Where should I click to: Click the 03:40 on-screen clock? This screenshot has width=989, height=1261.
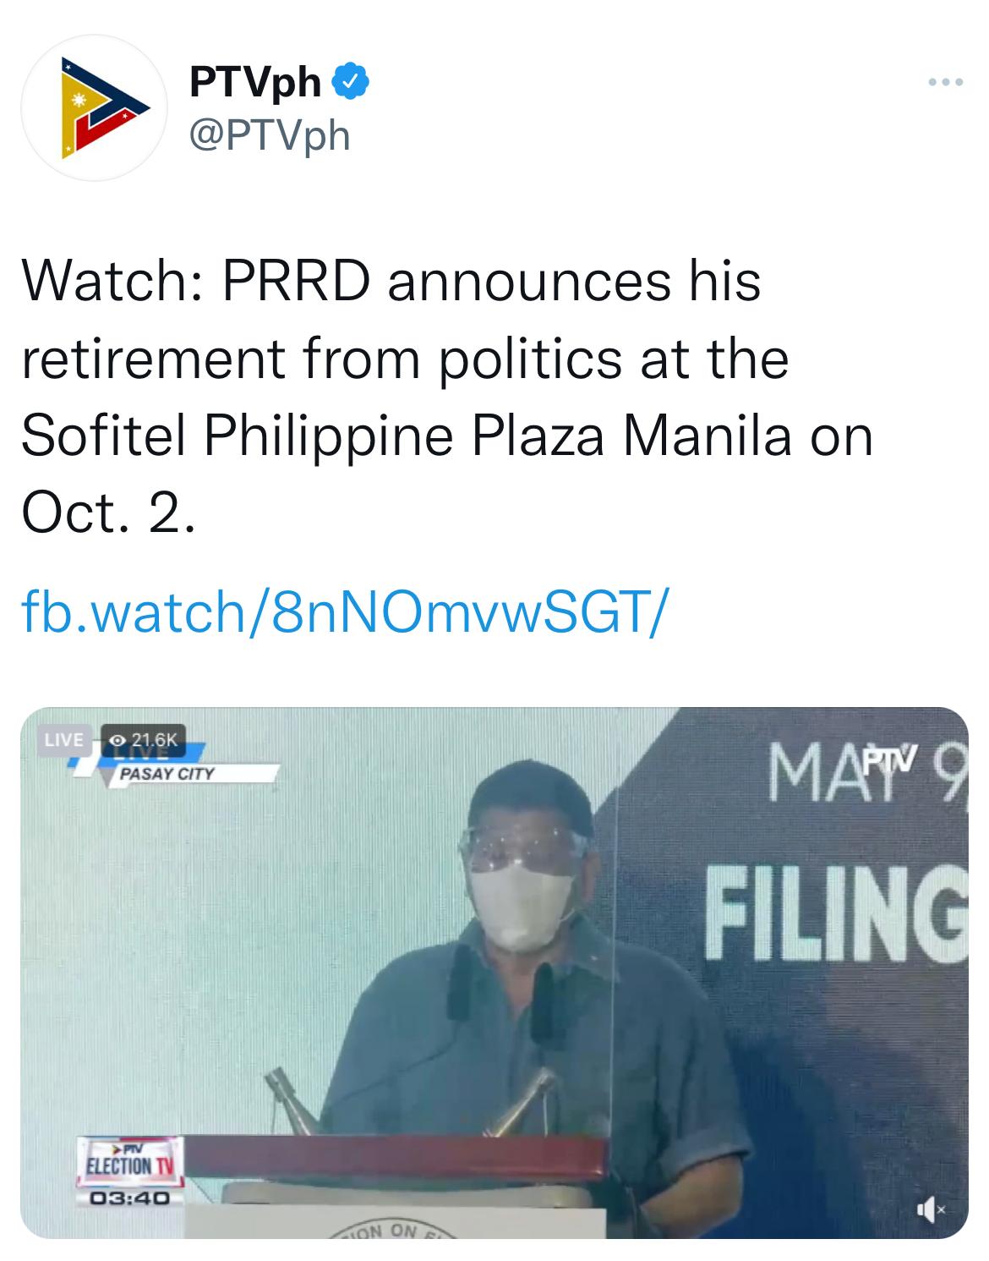tap(130, 1198)
